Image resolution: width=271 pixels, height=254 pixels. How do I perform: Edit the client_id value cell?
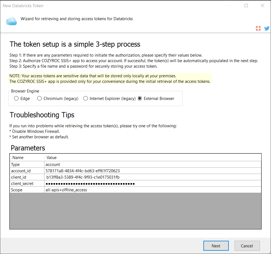pos(152,177)
